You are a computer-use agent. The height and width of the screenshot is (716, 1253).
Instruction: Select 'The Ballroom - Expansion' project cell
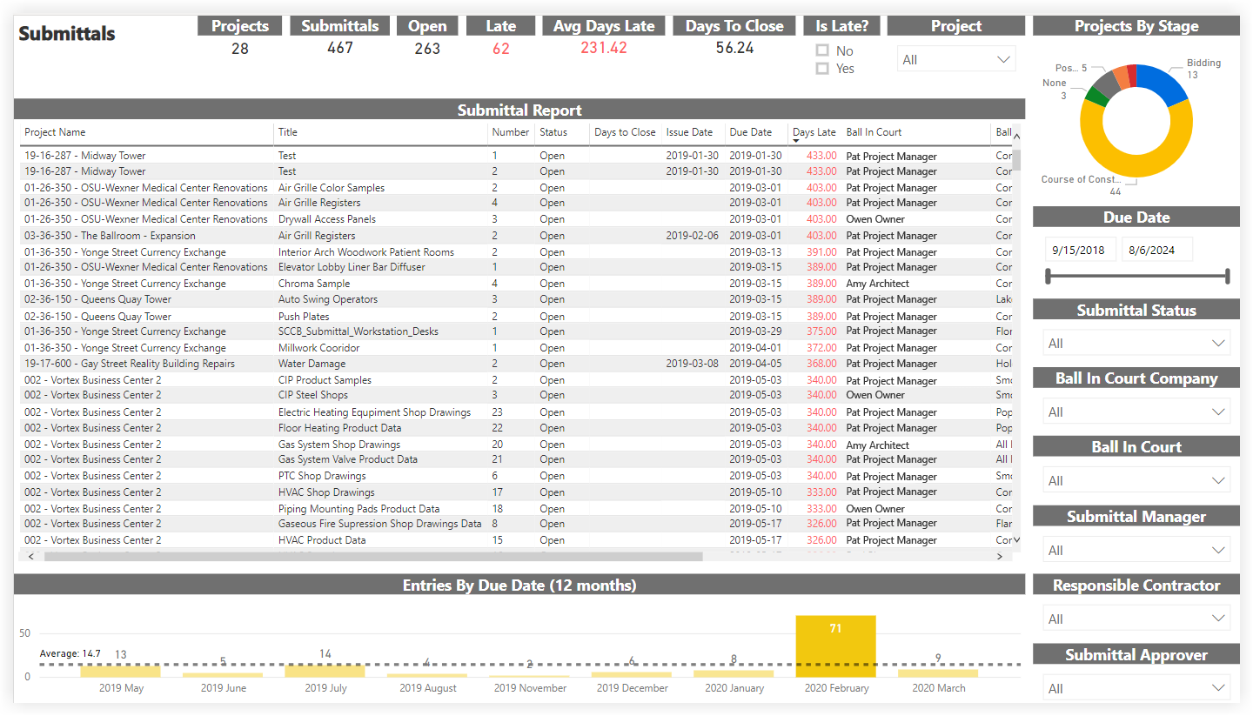tap(110, 235)
